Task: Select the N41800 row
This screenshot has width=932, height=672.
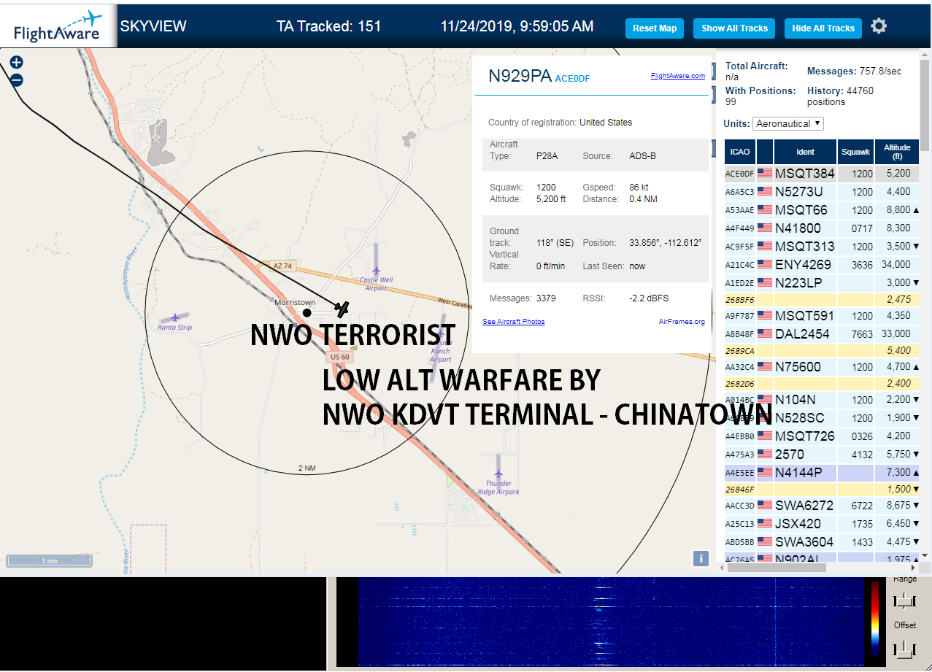Action: 822,228
